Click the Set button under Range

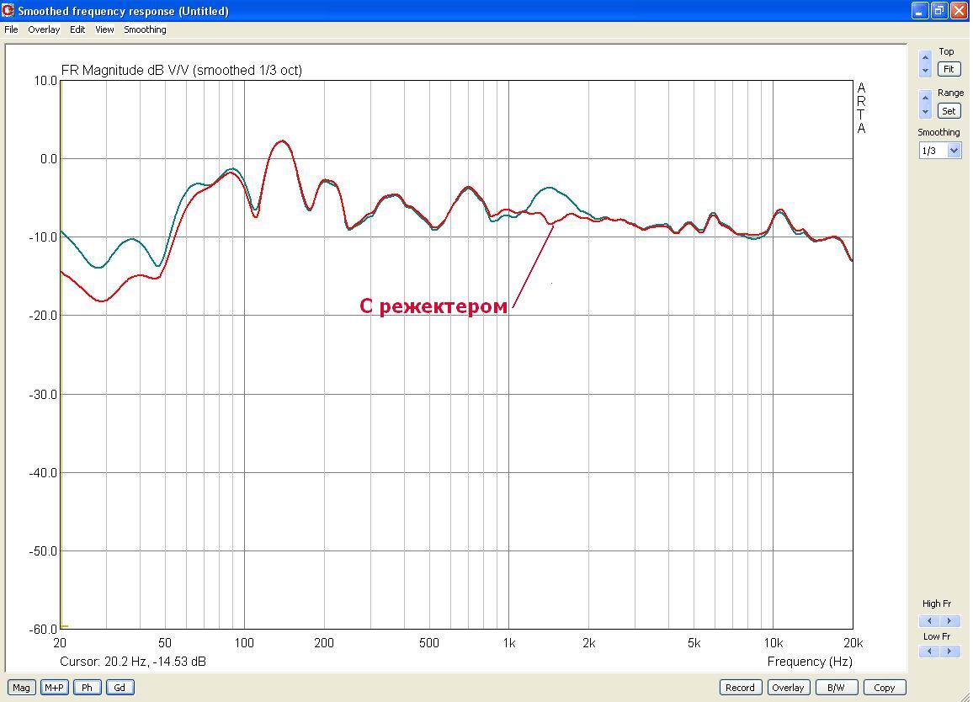tap(949, 111)
